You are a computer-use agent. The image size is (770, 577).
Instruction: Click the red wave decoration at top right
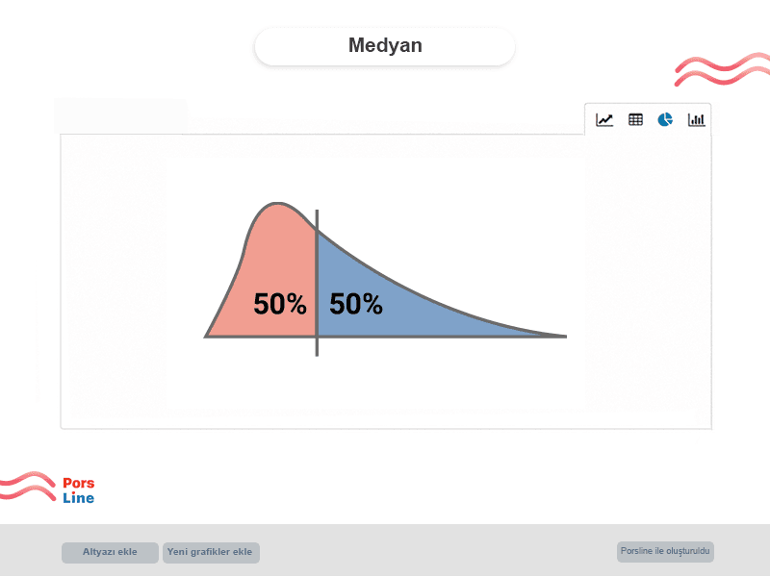click(722, 69)
